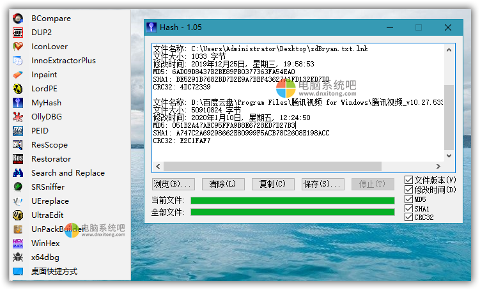
Task: Click the horizontal scrollbar thumb
Action: (272, 167)
